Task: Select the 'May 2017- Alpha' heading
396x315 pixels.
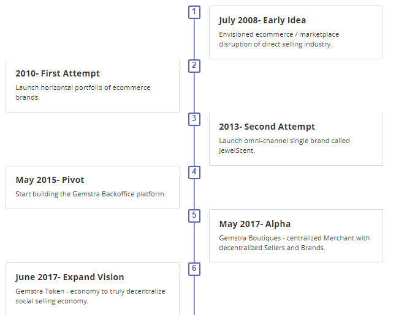Action: (255, 224)
